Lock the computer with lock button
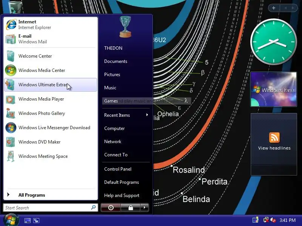The height and width of the screenshot is (226, 302). tap(131, 208)
